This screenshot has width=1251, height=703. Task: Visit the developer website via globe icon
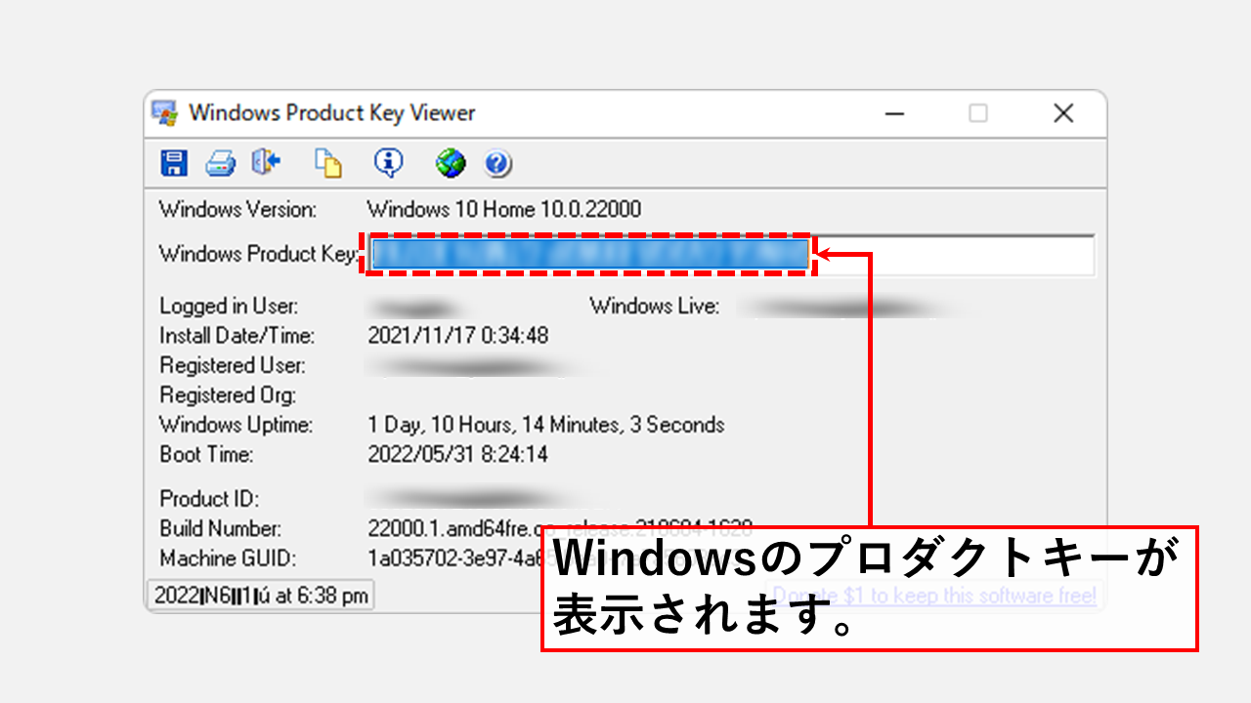pos(449,163)
